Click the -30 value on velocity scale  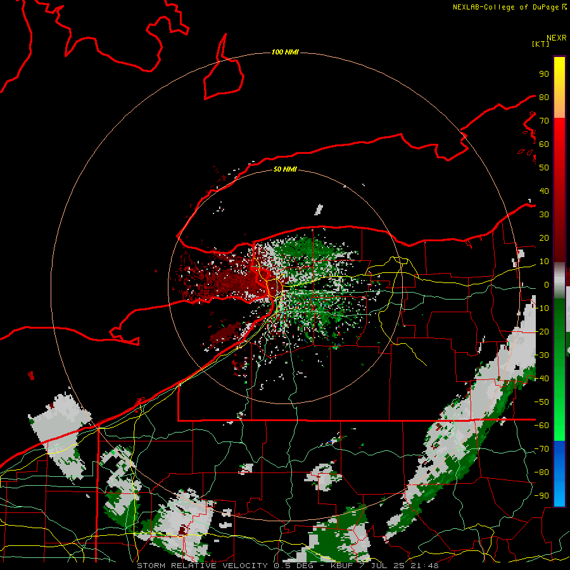[x=541, y=355]
